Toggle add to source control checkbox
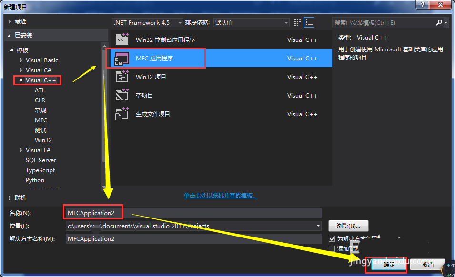Viewport: 455px width, 277px height. tap(332, 248)
